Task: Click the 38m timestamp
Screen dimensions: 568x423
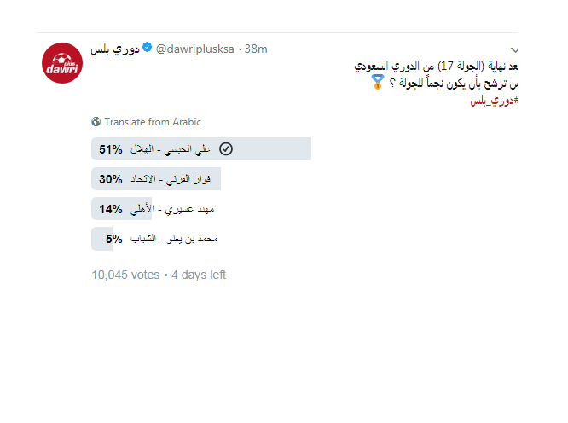Action: click(x=256, y=49)
